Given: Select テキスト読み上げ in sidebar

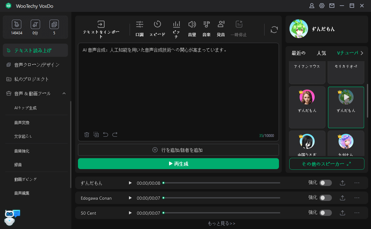Looking at the screenshot, I should (x=35, y=50).
